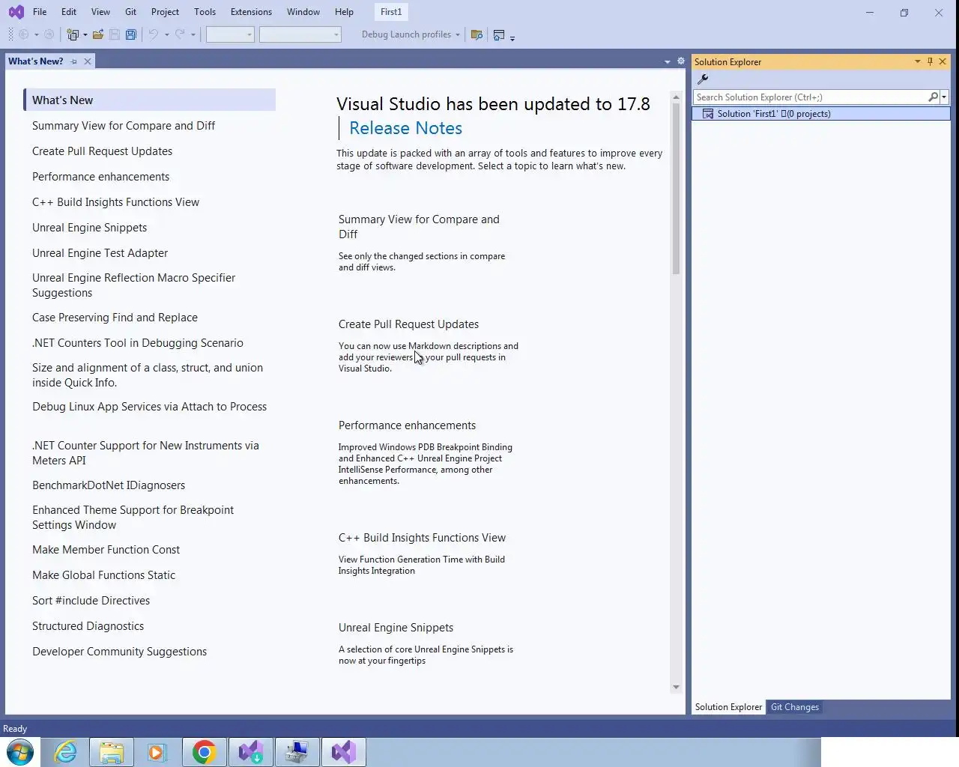Open the Performance enhancements card heading
This screenshot has height=767, width=959.
[x=407, y=425]
